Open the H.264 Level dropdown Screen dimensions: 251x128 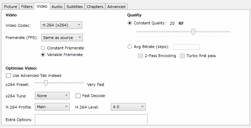click(x=128, y=107)
